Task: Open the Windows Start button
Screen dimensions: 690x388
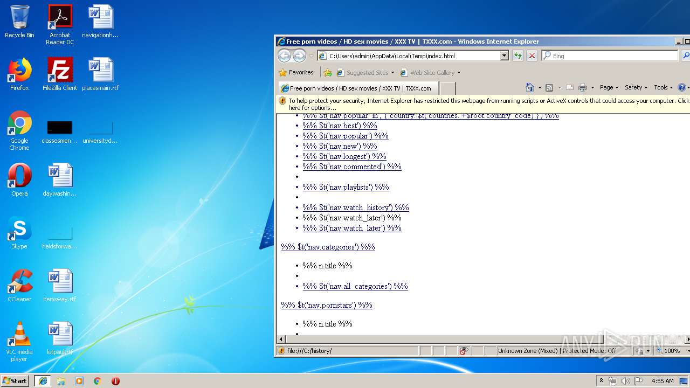Action: [15, 380]
